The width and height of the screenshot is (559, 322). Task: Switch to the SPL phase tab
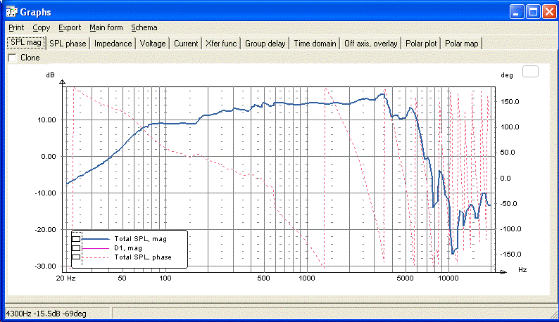(x=68, y=44)
